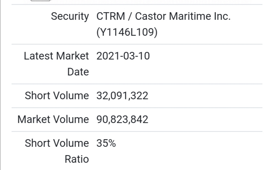
Task: Click the word Date under Latest Market
Action: [78, 72]
